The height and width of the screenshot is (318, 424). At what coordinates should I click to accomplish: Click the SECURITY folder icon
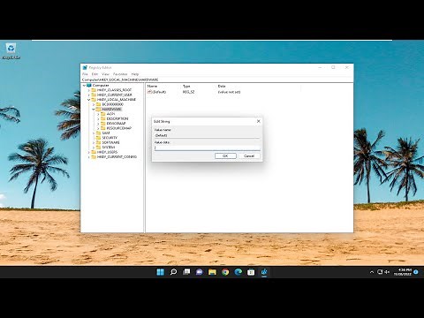pos(98,138)
